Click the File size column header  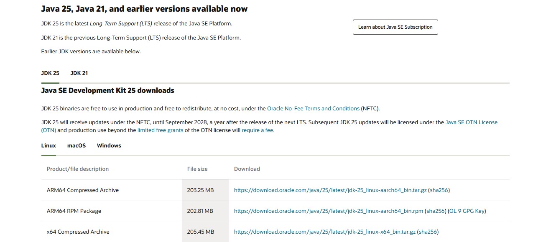pos(197,169)
